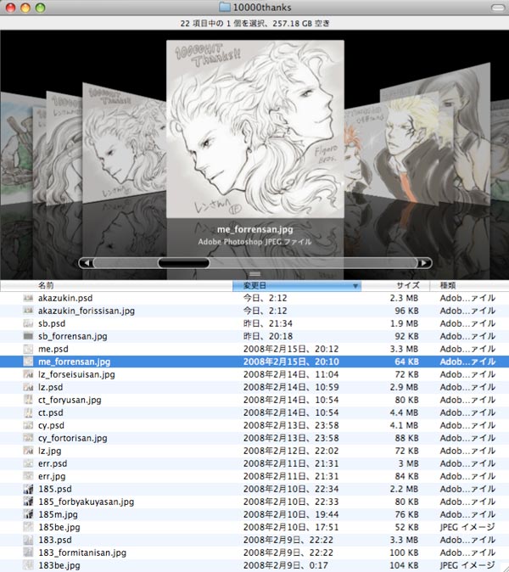Click the sb.psd file icon
Viewport: 509px width, 572px height.
[28, 324]
